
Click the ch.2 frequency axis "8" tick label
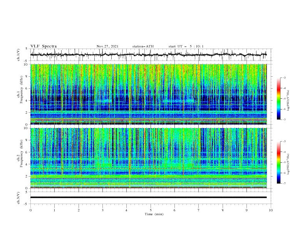[x=27, y=140]
